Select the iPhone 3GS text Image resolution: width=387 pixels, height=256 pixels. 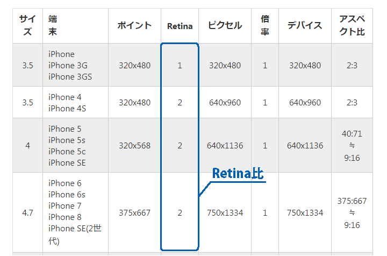pyautogui.click(x=70, y=77)
